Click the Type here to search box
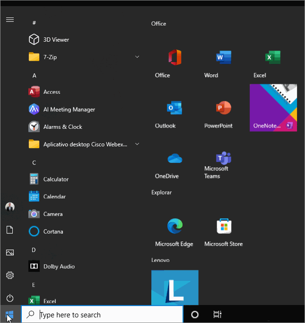This screenshot has height=323, width=305. click(x=102, y=314)
